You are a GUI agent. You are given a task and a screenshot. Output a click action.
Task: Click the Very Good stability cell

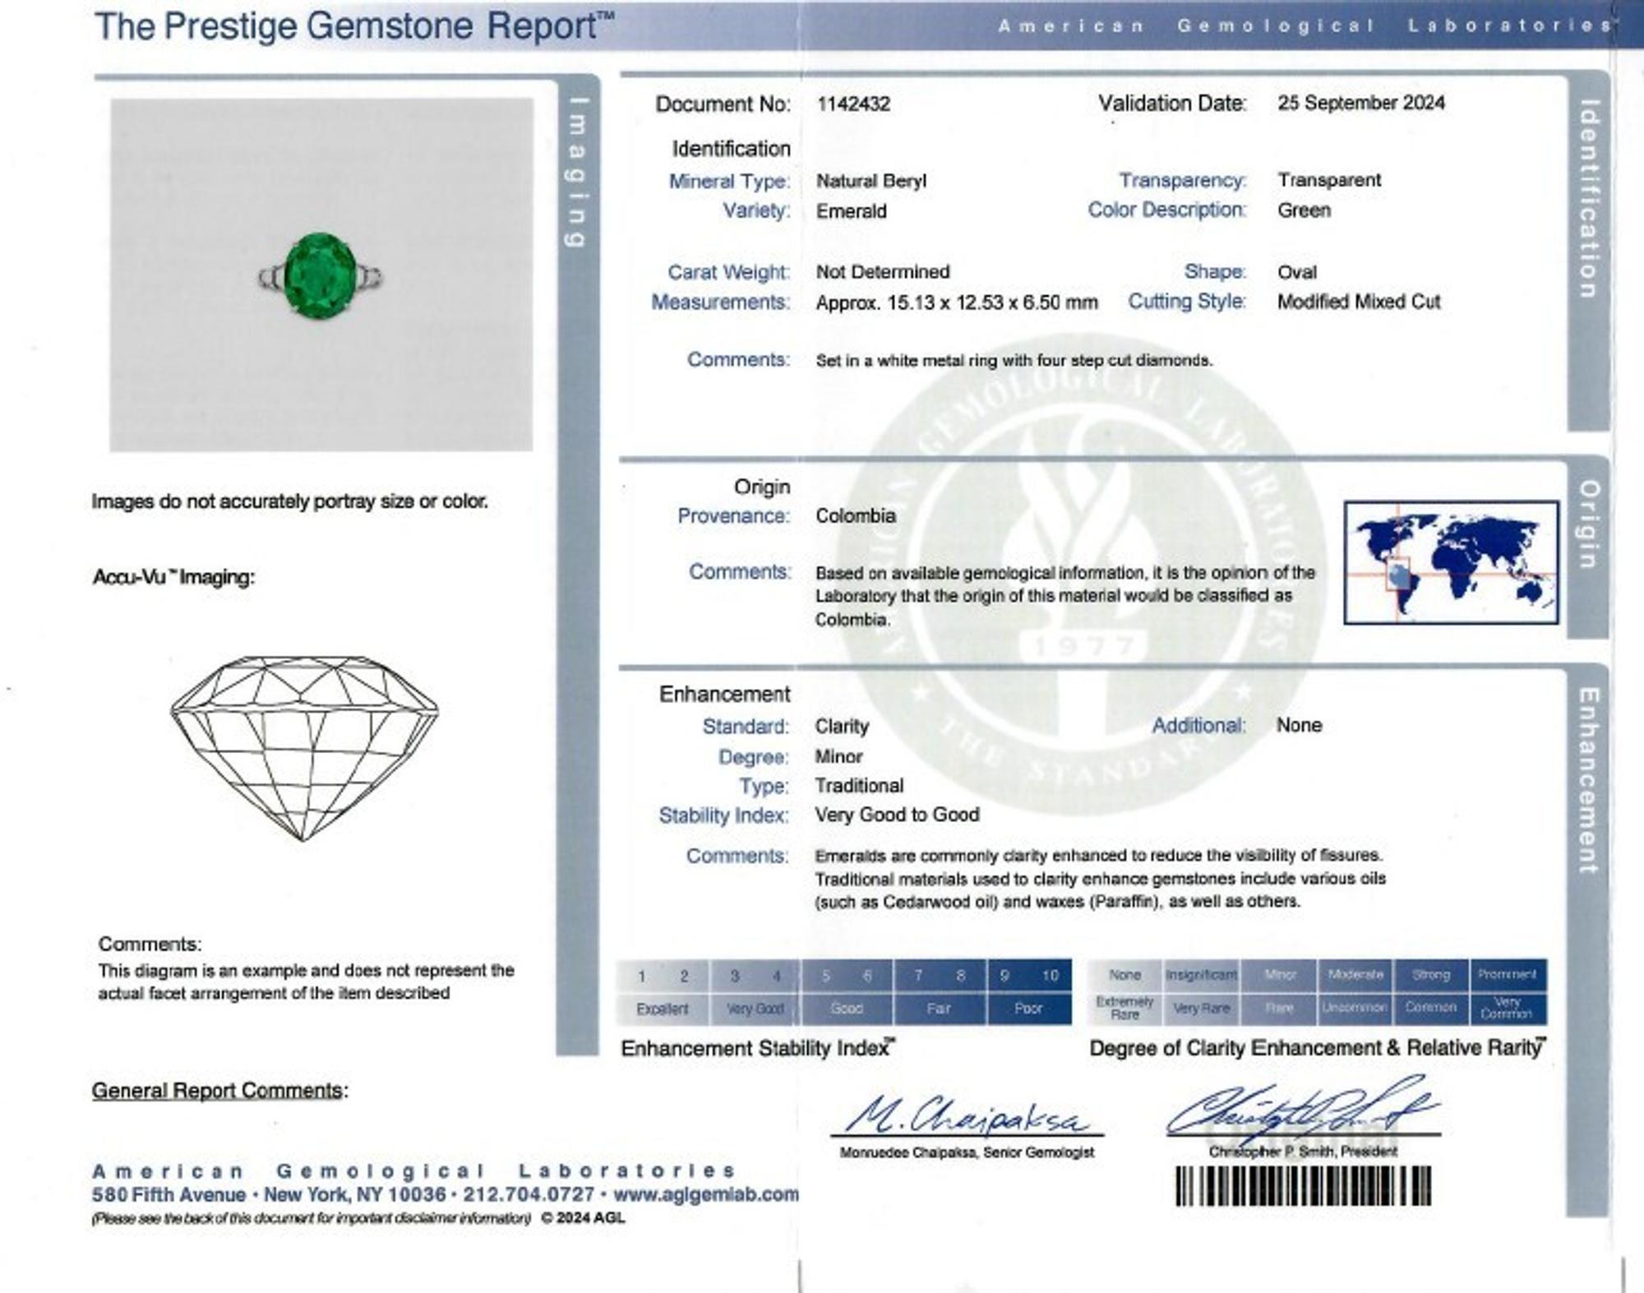(755, 1009)
